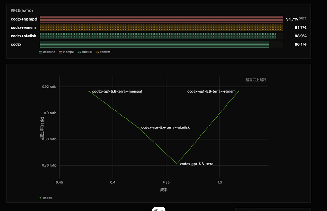Screen dimensions: 327x211
Task: Select the codex+mempal bar row label
Action: (x=24, y=19)
